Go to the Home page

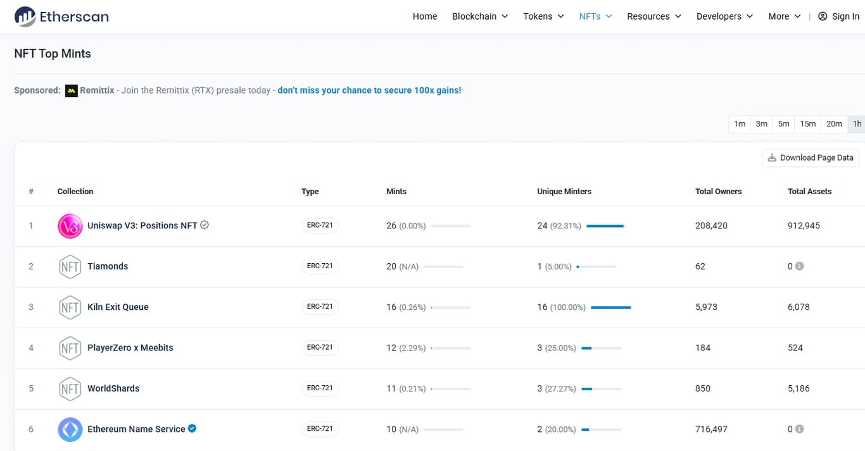point(425,16)
